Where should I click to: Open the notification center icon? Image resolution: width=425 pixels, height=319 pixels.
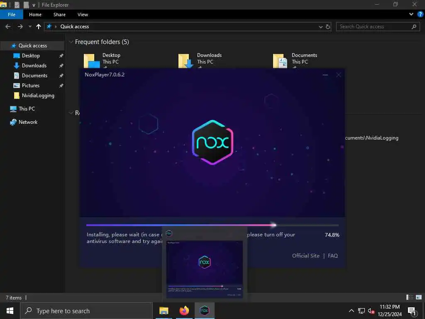412,311
